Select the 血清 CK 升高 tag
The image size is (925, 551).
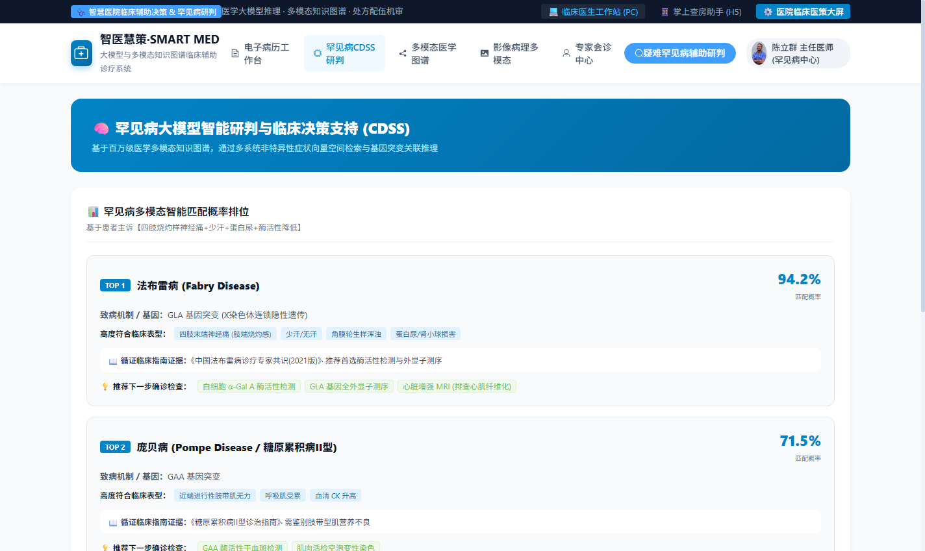tap(336, 496)
